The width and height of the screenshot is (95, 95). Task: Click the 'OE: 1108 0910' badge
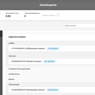[49, 61]
